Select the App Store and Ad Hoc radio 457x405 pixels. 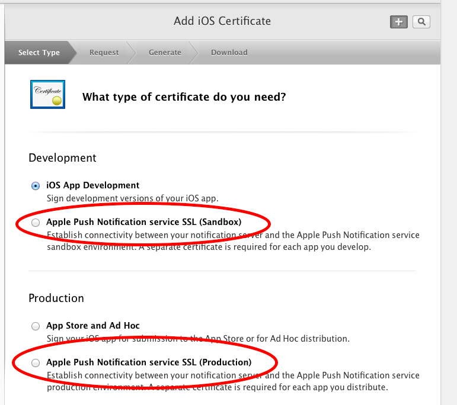tap(36, 326)
